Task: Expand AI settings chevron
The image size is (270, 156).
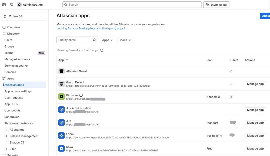Action: click(6, 130)
